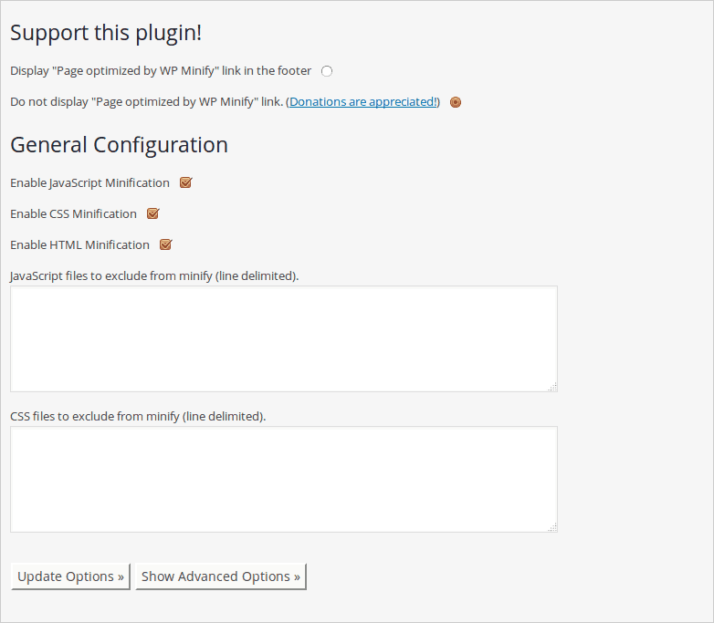Click the Enable HTML Minification label text

(79, 244)
